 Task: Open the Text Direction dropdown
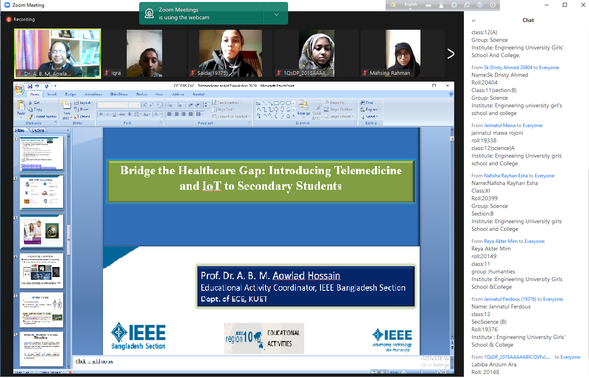(x=227, y=103)
